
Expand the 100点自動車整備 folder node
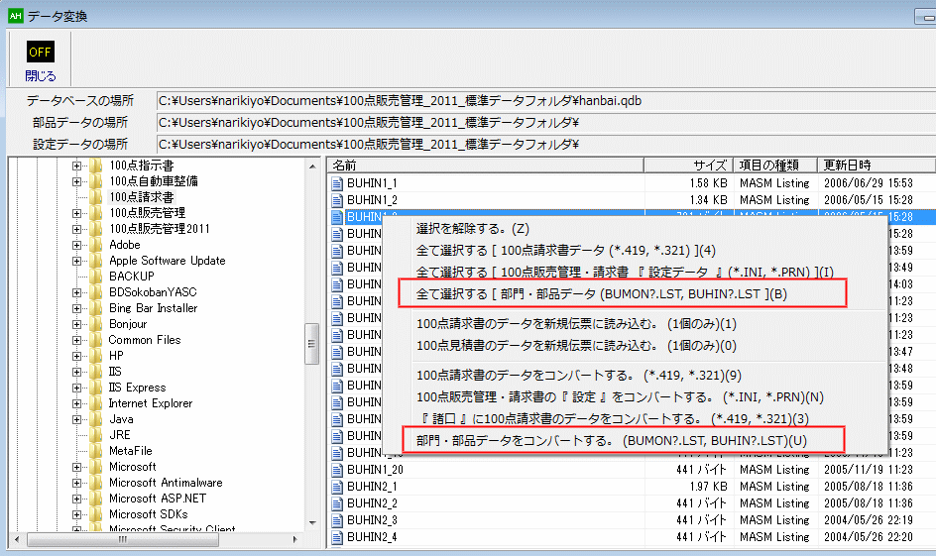(x=76, y=181)
